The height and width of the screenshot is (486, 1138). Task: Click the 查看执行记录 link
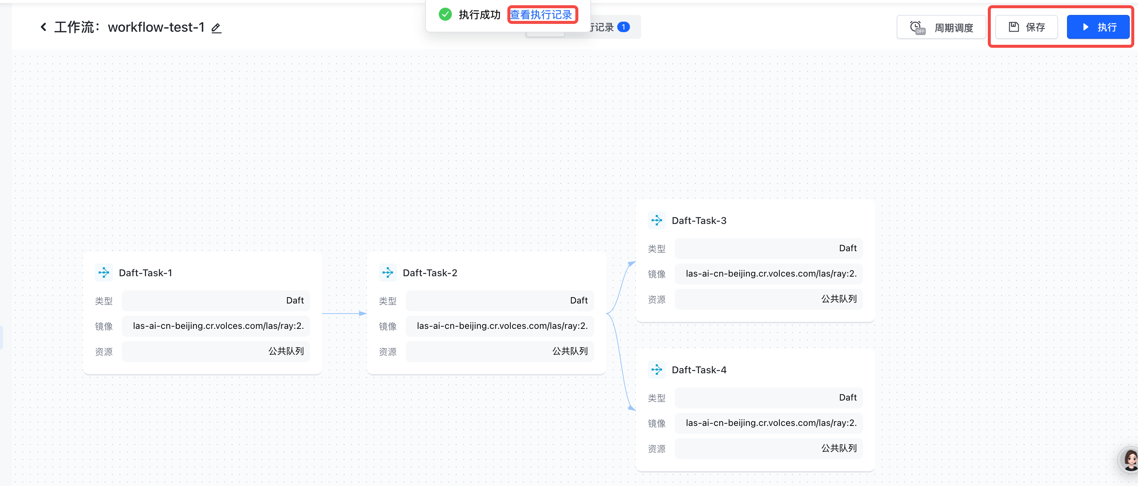tap(541, 15)
